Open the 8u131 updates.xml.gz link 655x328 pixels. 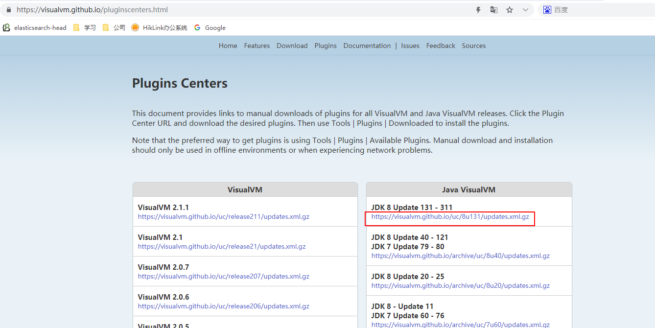click(450, 216)
